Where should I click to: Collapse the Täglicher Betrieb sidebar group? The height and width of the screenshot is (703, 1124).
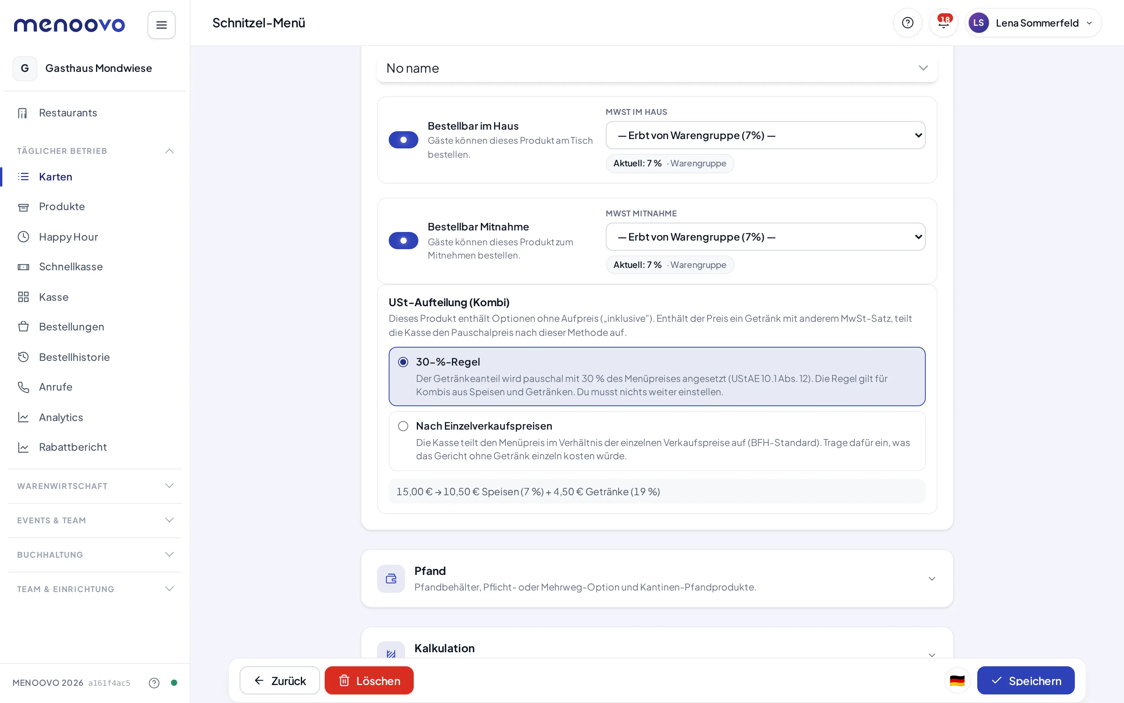tap(95, 151)
